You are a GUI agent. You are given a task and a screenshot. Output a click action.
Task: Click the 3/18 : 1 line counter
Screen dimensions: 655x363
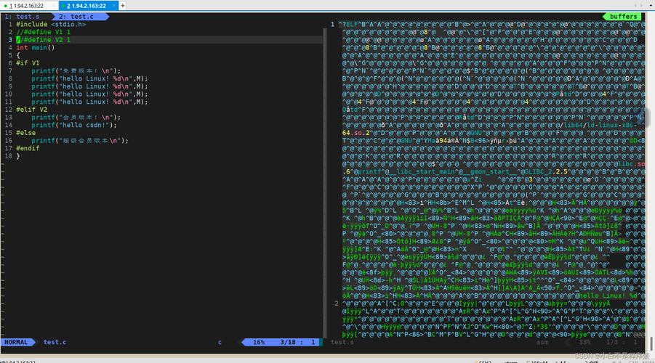(x=297, y=342)
